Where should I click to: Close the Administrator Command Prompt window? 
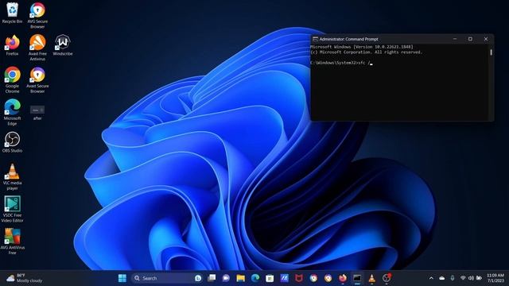(486, 39)
